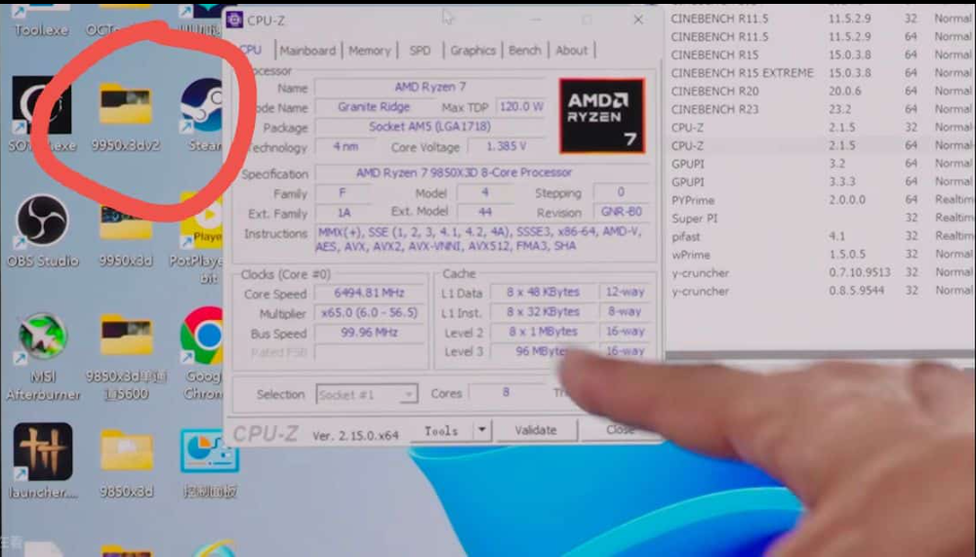Launch the Steam desktop shortcut
976x557 pixels.
pyautogui.click(x=202, y=107)
